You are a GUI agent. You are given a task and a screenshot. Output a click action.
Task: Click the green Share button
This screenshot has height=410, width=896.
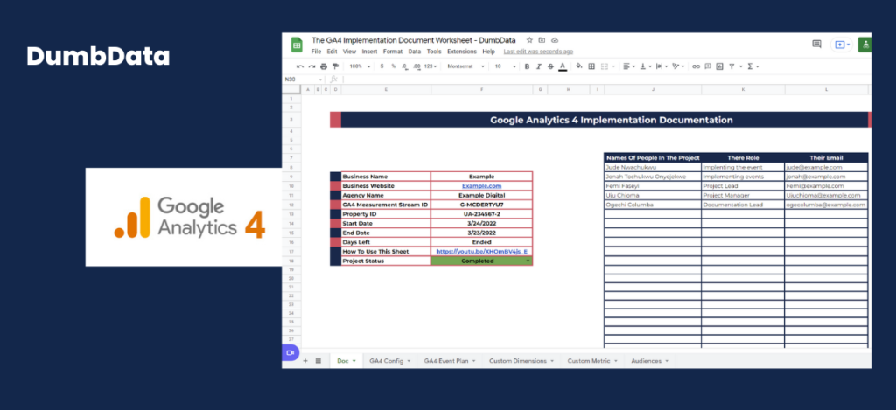coord(865,44)
